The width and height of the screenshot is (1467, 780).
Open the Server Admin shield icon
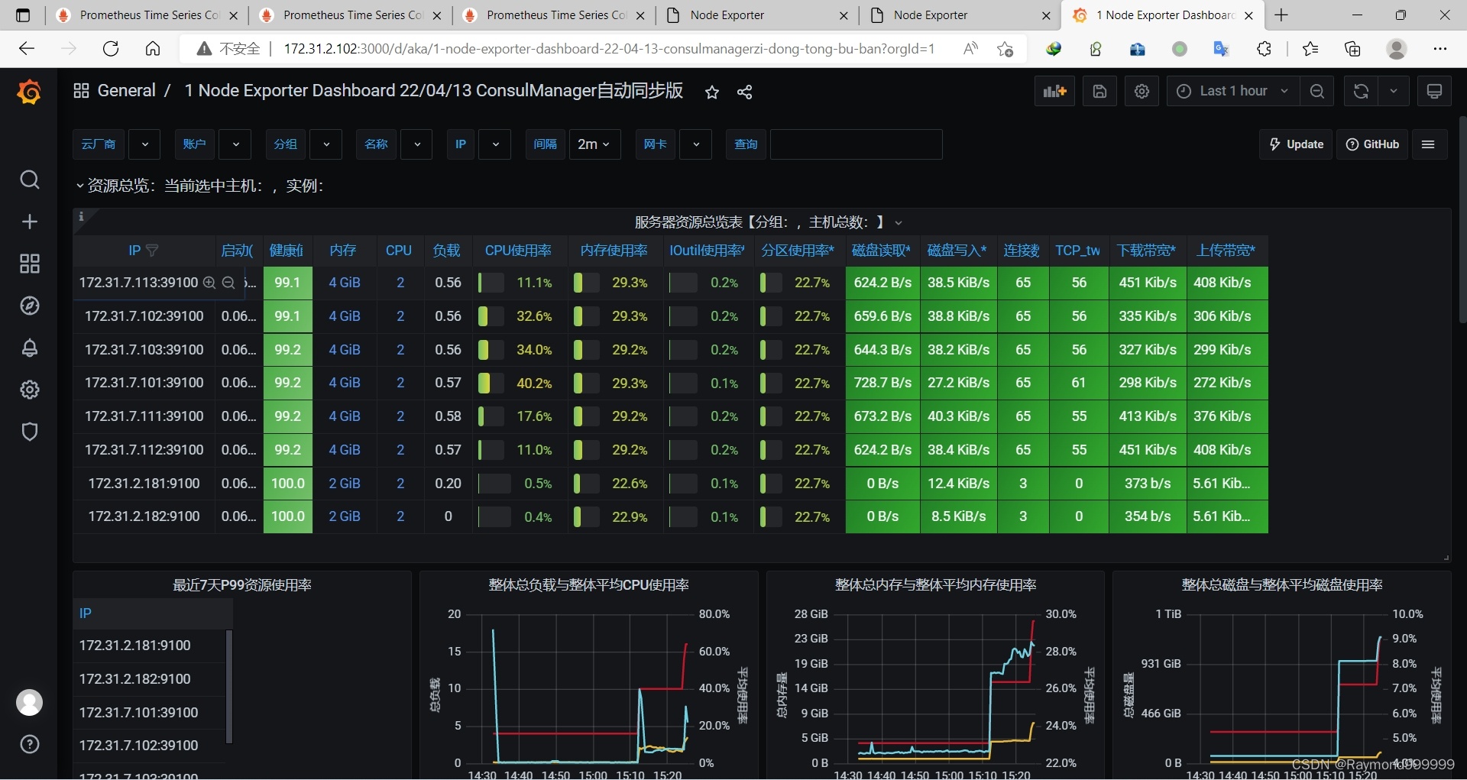click(29, 432)
